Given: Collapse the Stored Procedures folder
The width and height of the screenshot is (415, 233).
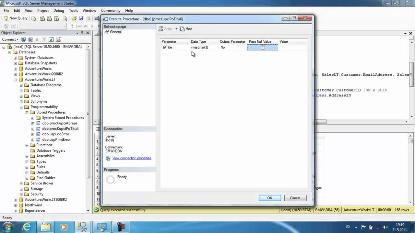Looking at the screenshot, I should [x=27, y=112].
